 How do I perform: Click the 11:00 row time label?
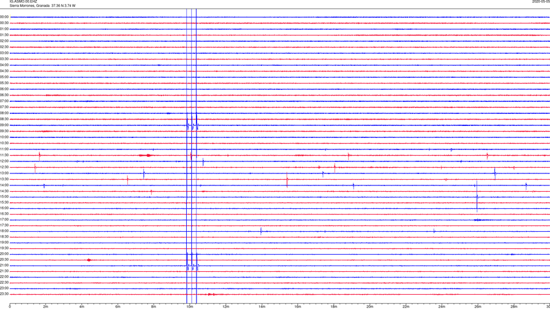(x=4, y=149)
